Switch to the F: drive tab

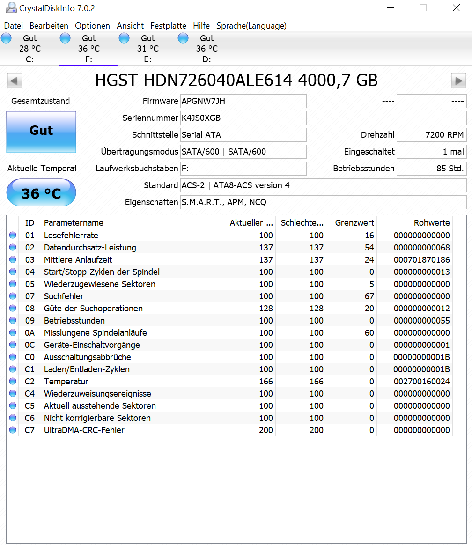pos(89,49)
